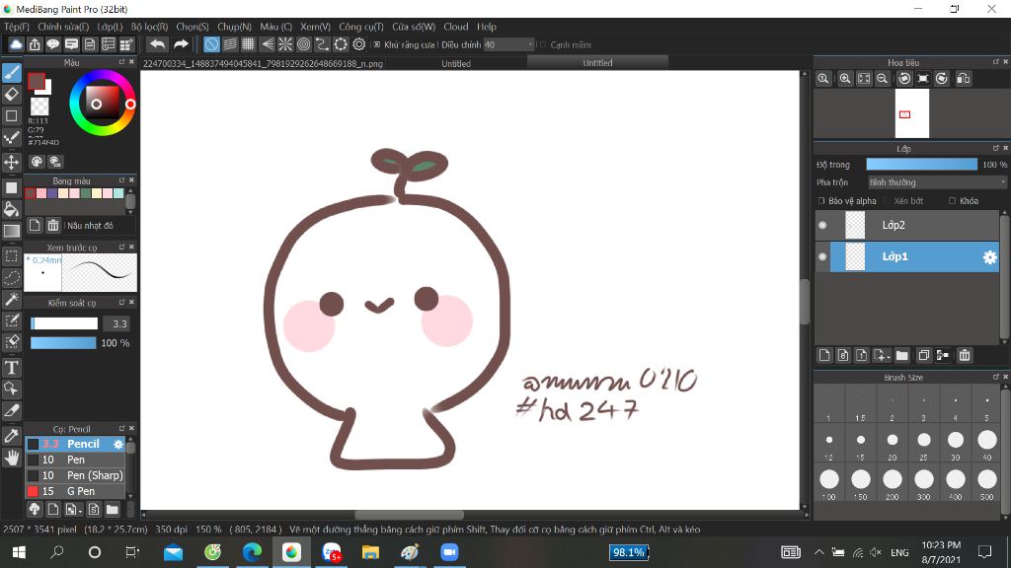Open Điều chỉnh correction value dropdown
This screenshot has width=1011, height=568.
[x=509, y=44]
